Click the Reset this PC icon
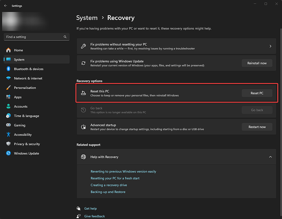Viewport: 282px width, 219px height. (83, 93)
